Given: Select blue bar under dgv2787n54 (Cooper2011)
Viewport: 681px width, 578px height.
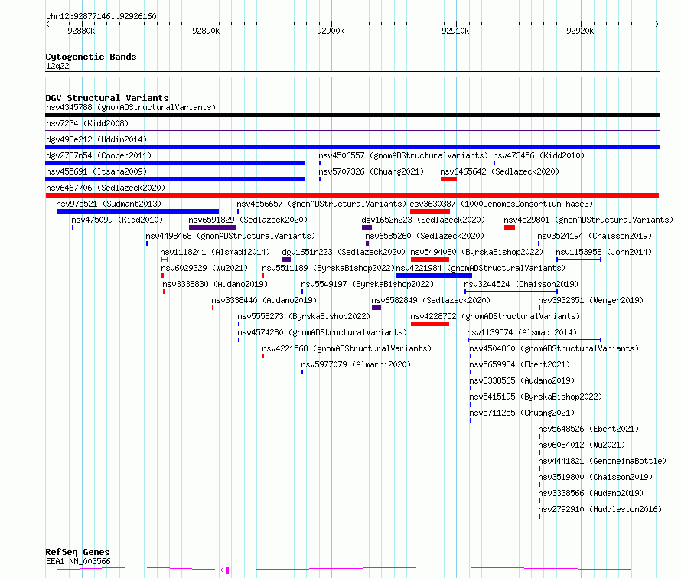Looking at the screenshot, I should (x=175, y=163).
